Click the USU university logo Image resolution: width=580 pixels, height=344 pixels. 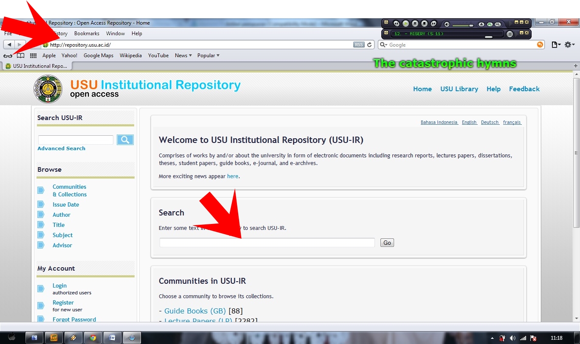pyautogui.click(x=48, y=89)
